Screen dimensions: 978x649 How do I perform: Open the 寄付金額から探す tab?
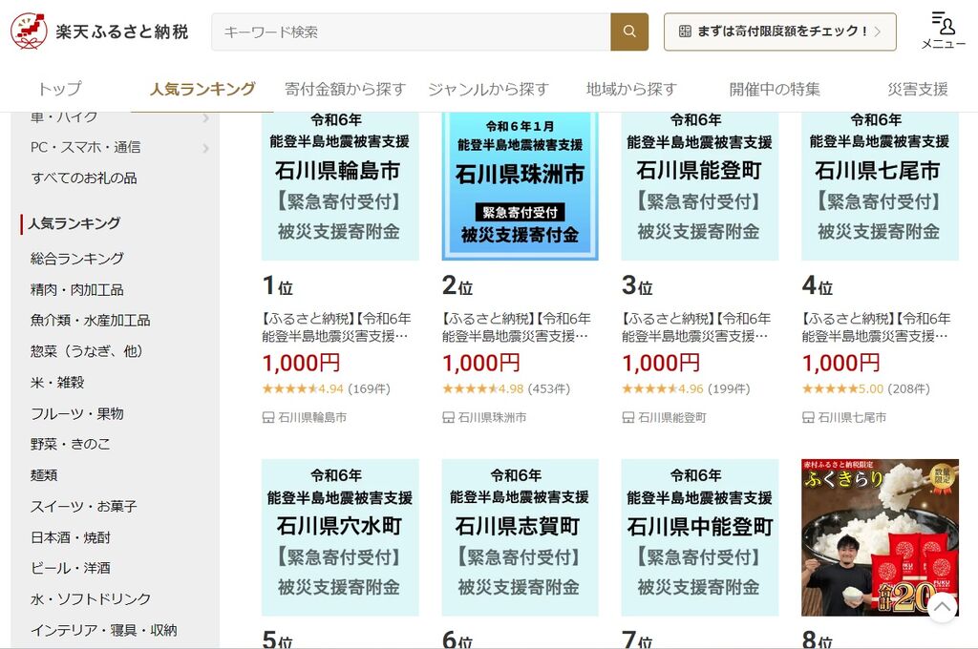pos(346,89)
